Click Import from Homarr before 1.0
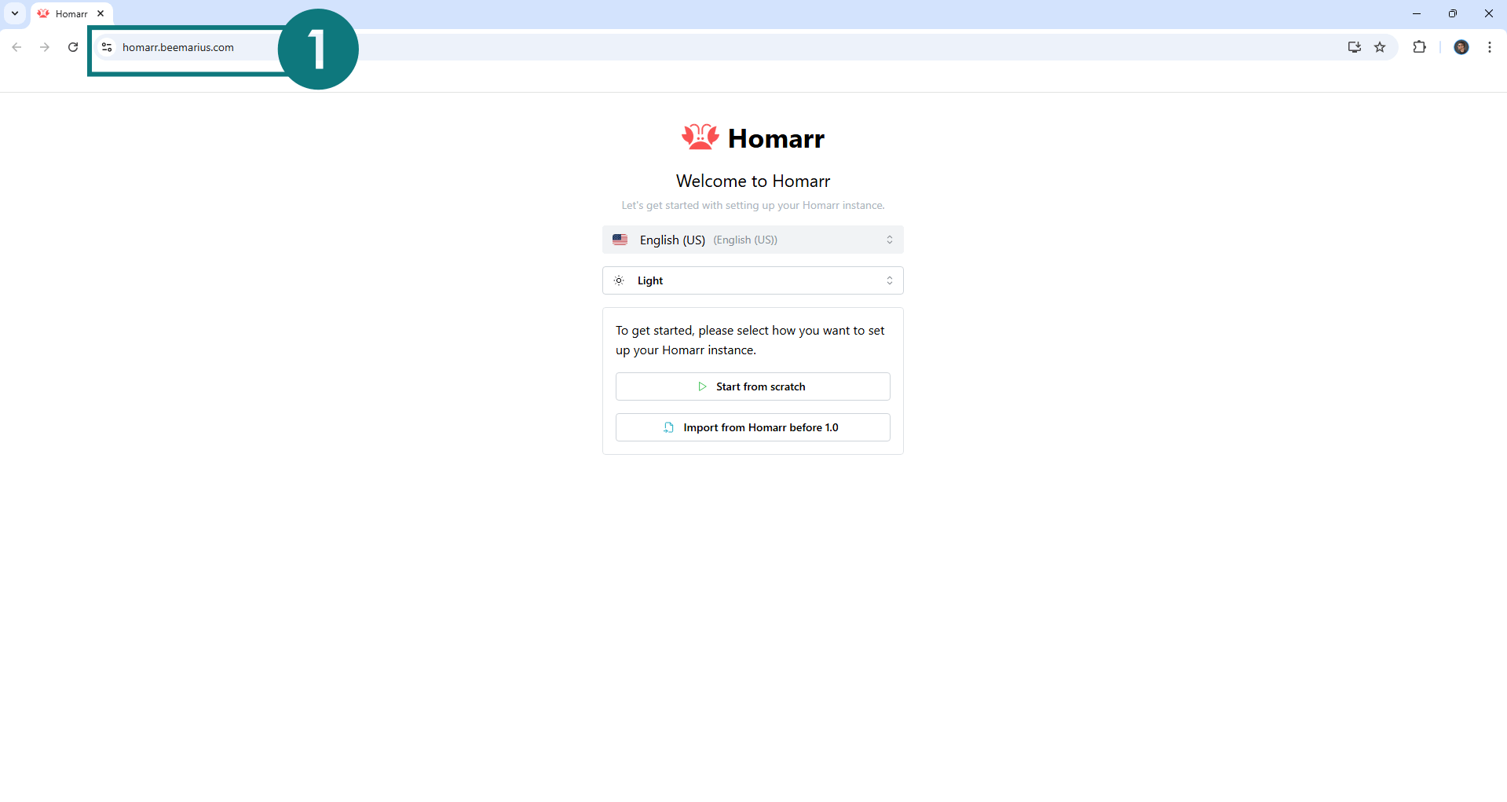The height and width of the screenshot is (802, 1507). pyautogui.click(x=752, y=427)
